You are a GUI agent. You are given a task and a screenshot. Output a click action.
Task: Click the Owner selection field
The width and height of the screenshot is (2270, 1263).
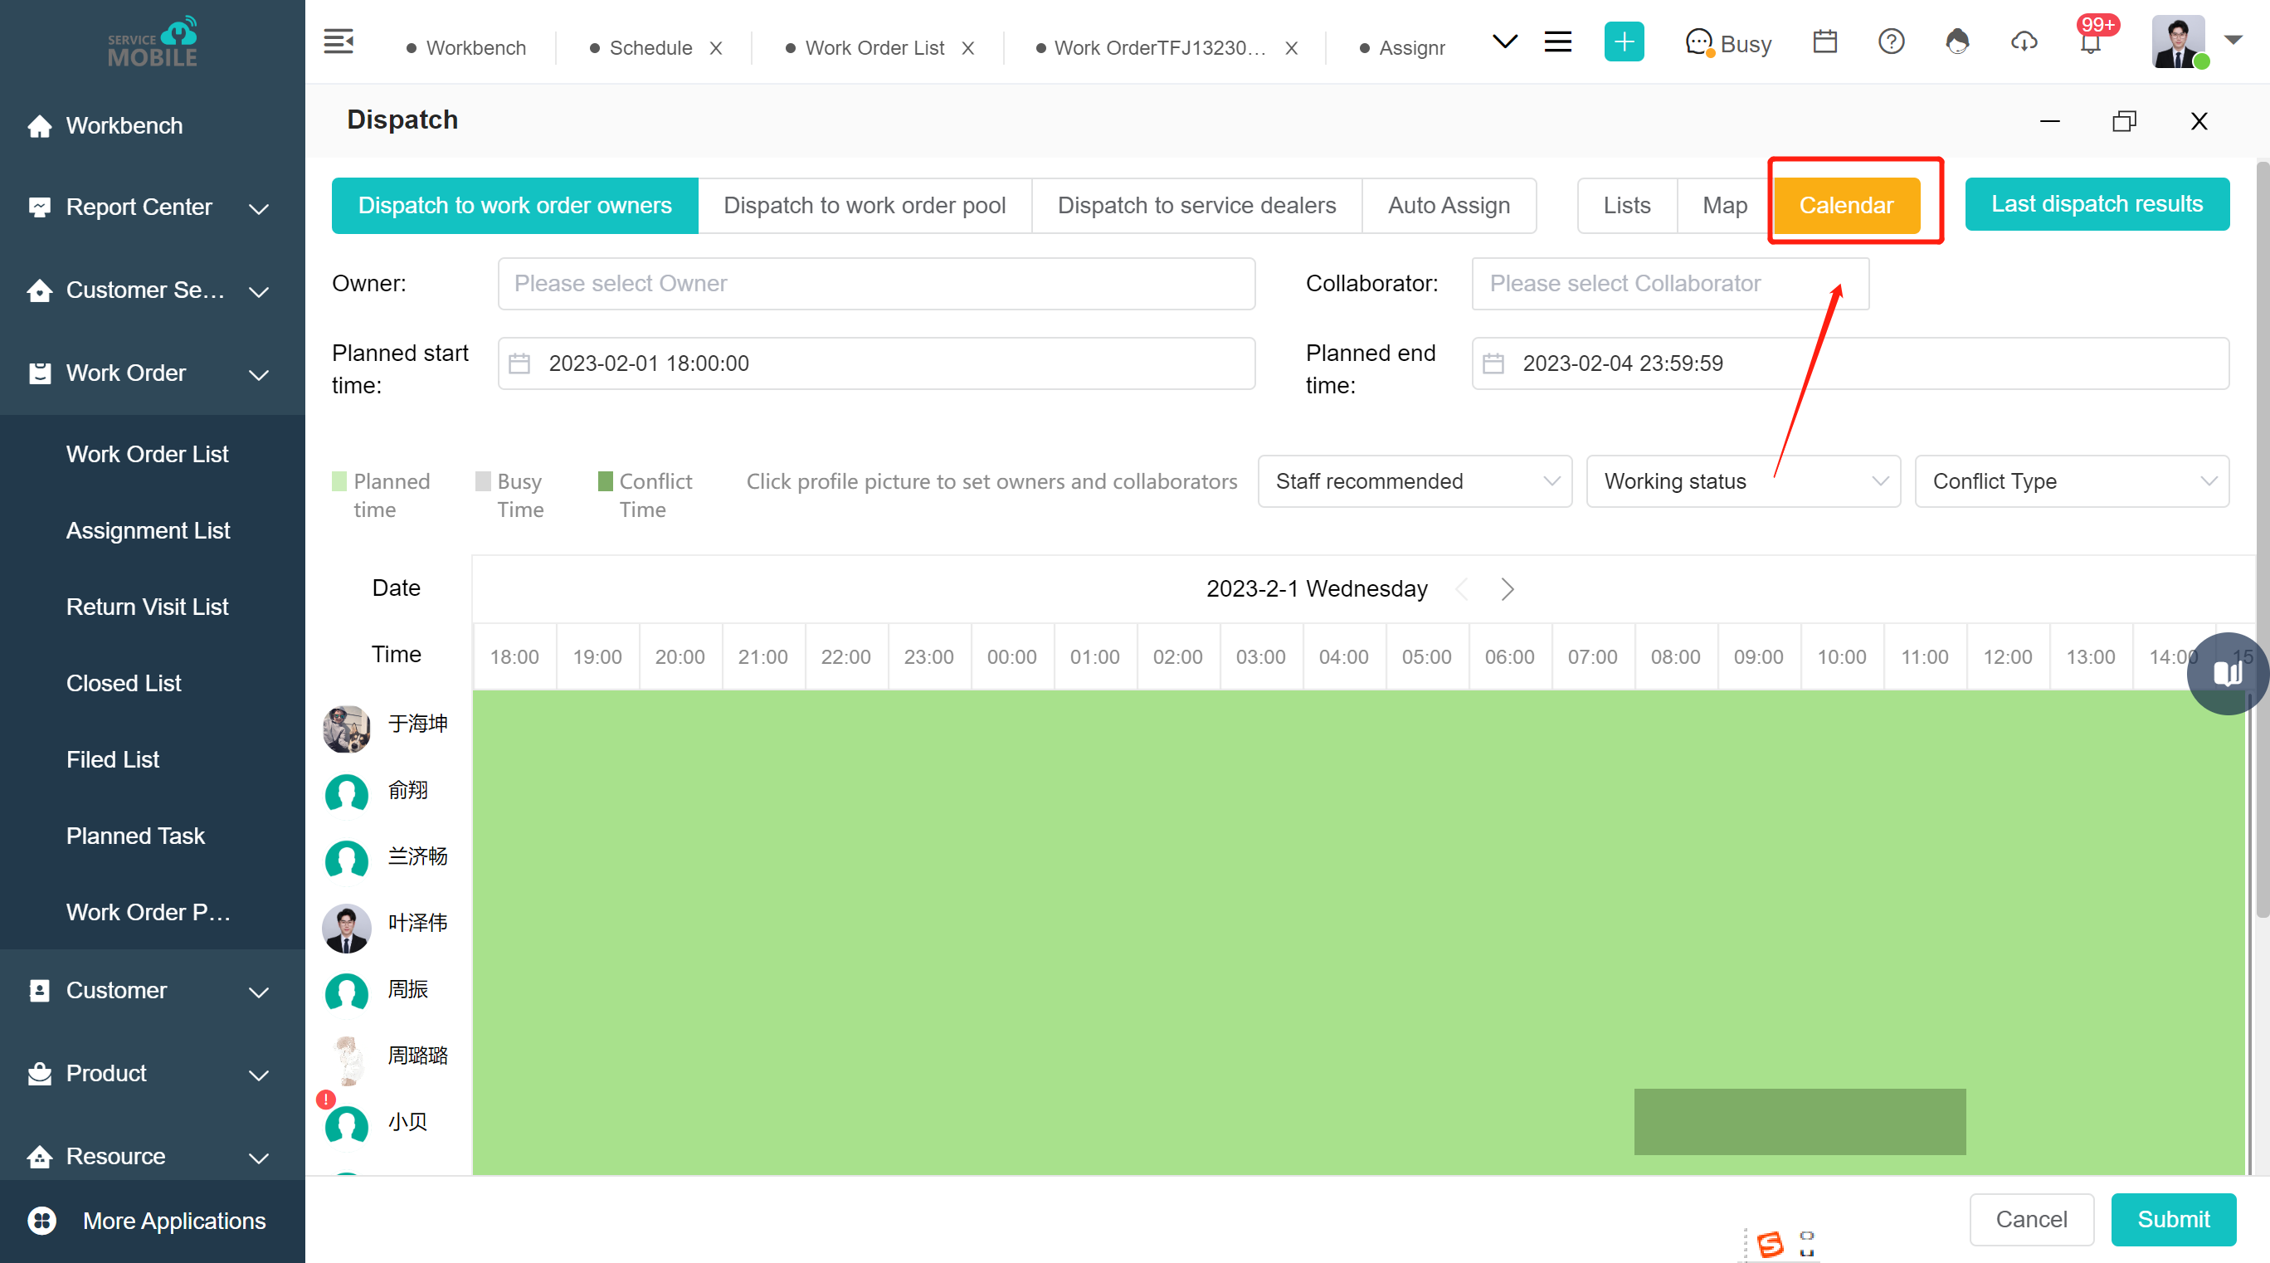pyautogui.click(x=876, y=284)
